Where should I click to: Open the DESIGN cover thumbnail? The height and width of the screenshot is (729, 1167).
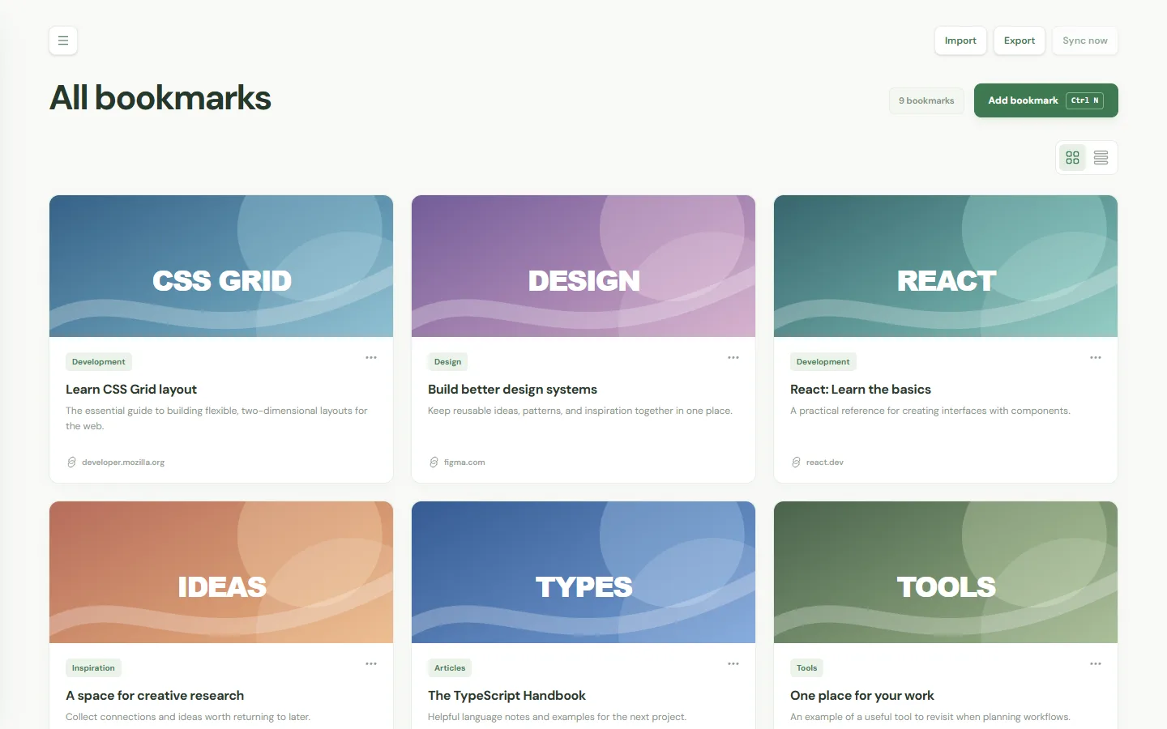click(583, 266)
